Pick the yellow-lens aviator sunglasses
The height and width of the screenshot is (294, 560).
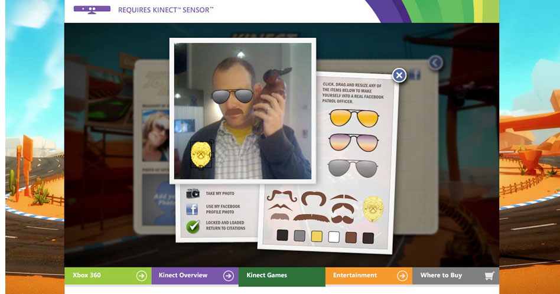pyautogui.click(x=354, y=118)
